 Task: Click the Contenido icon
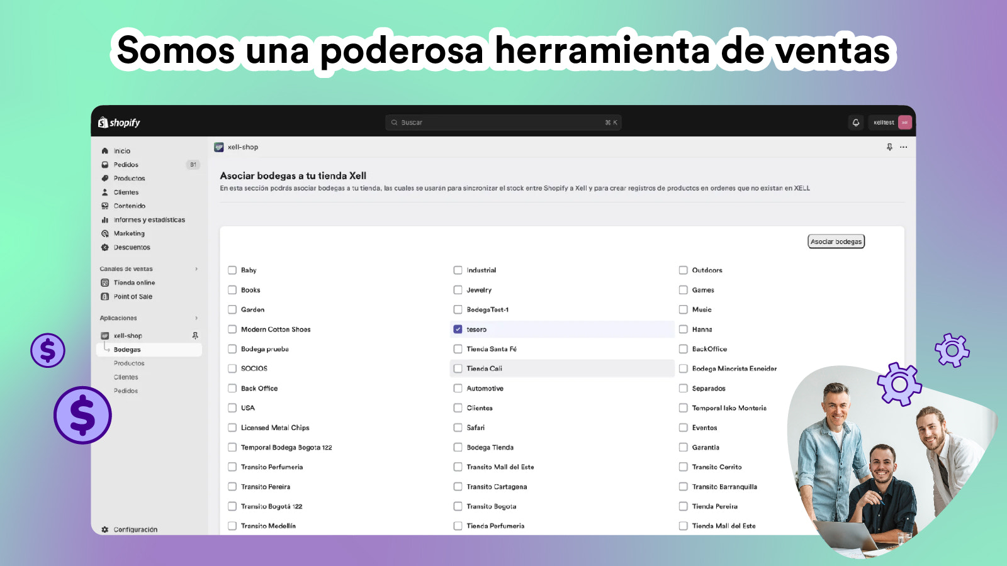(105, 206)
